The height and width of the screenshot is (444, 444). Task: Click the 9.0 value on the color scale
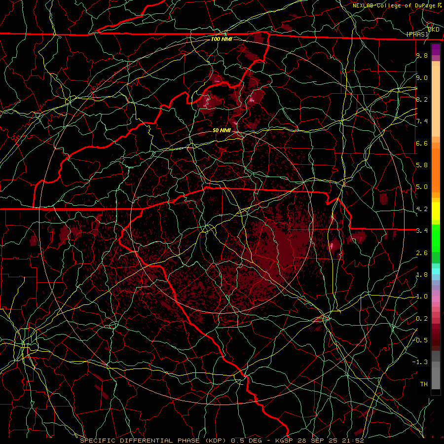click(x=422, y=77)
